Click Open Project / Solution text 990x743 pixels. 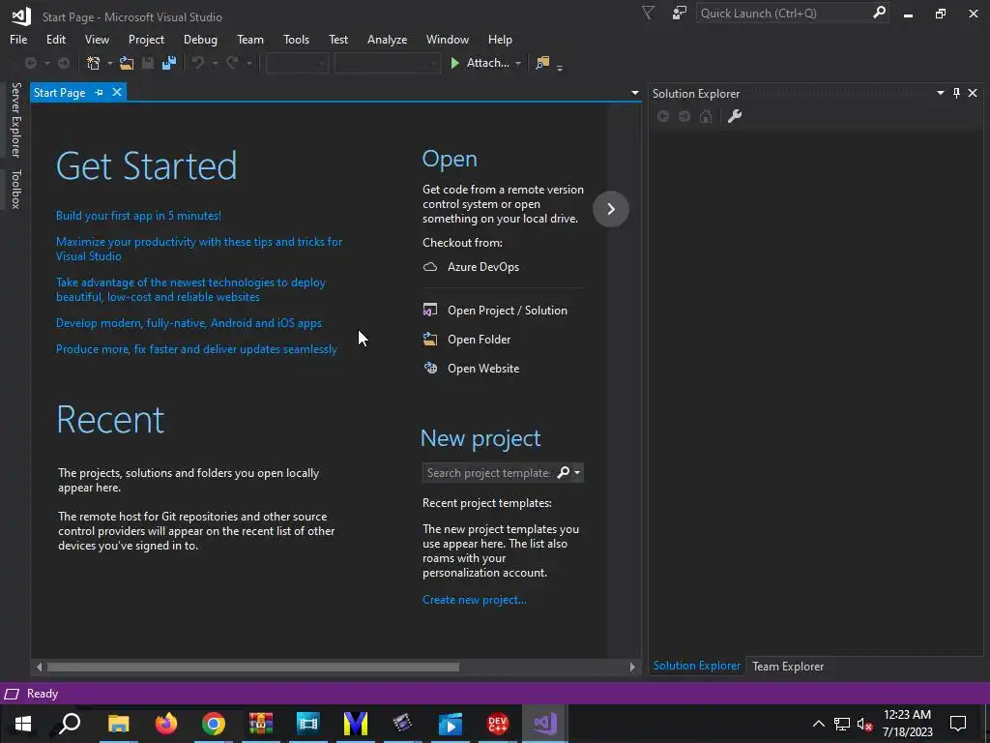point(507,311)
